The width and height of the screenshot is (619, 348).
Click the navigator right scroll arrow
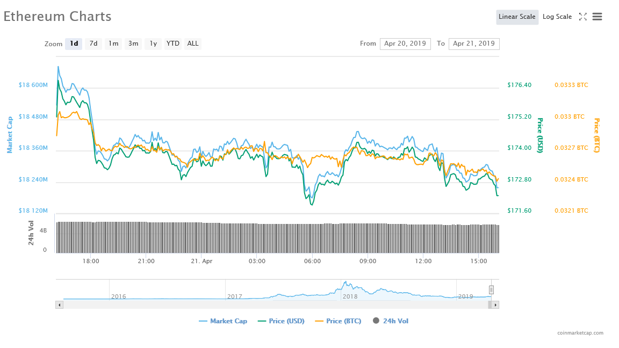coord(495,305)
